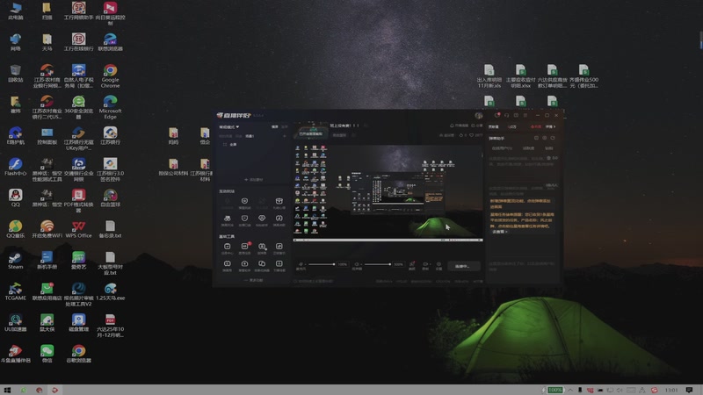Click the 添加素材 add source button

(254, 180)
